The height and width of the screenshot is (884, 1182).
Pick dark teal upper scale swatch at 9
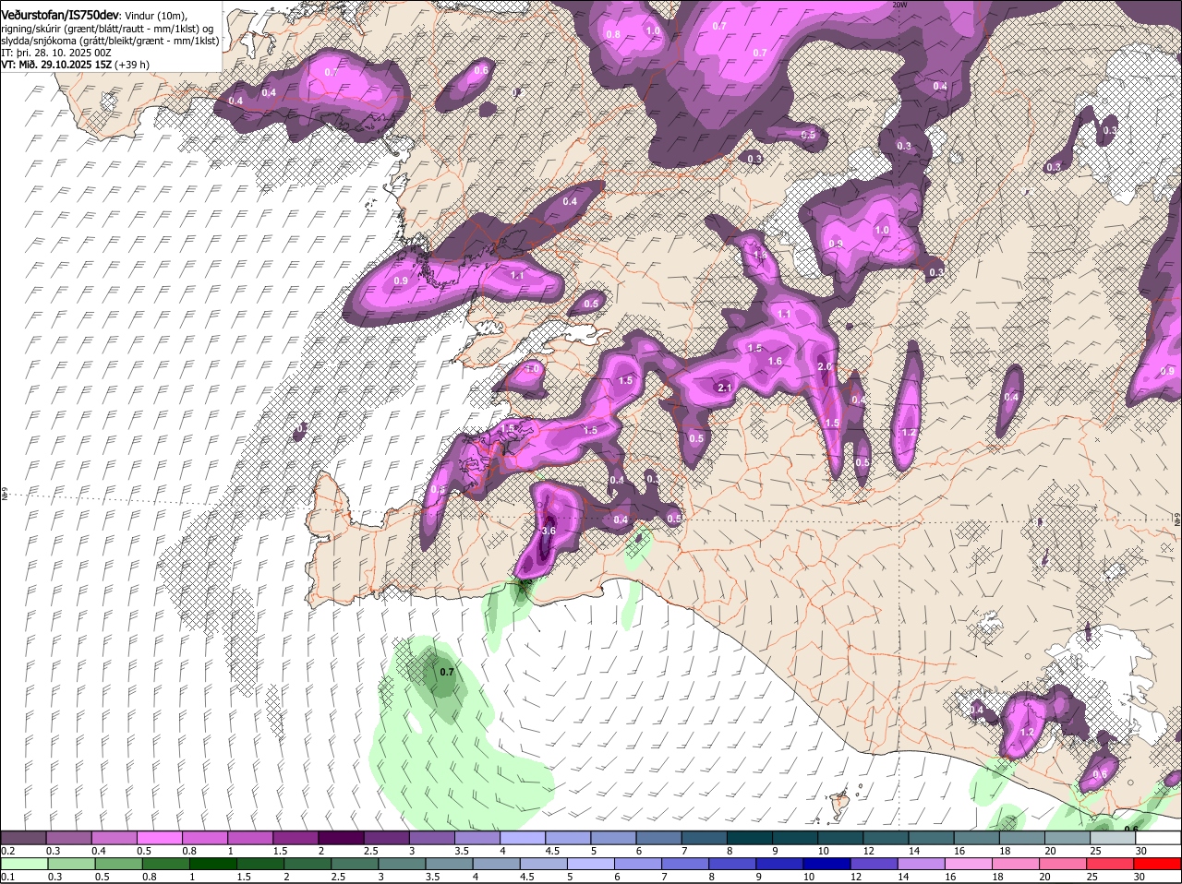[796, 837]
